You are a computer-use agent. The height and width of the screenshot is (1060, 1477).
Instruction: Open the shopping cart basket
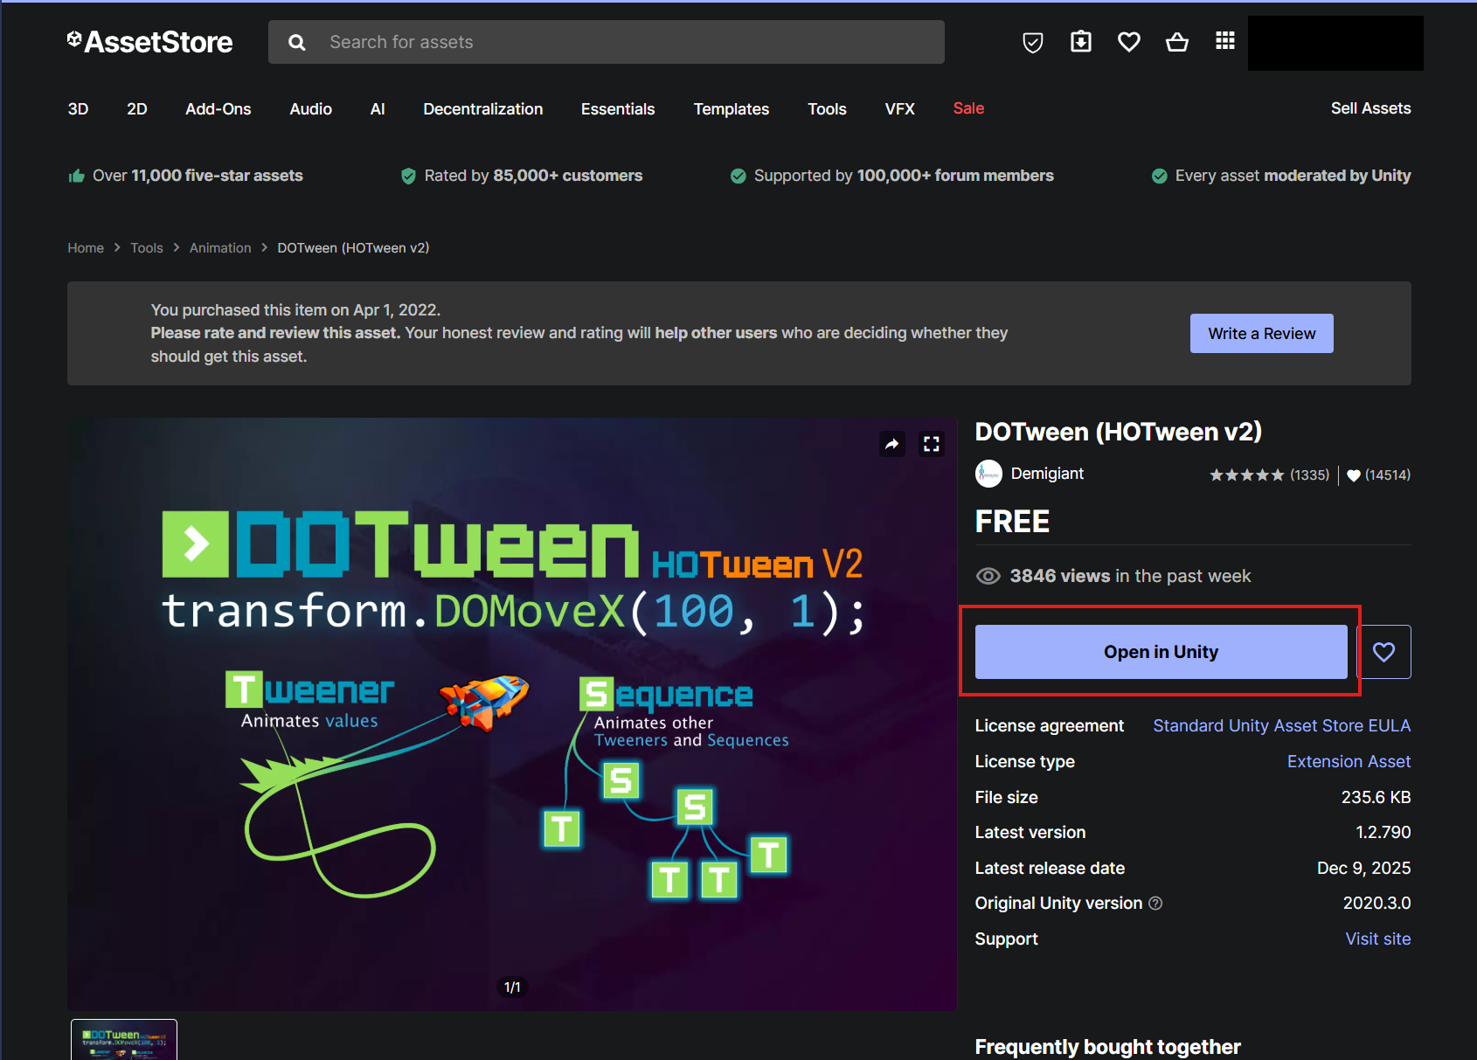[x=1177, y=42]
